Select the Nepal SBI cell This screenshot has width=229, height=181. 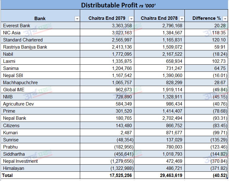point(41,75)
